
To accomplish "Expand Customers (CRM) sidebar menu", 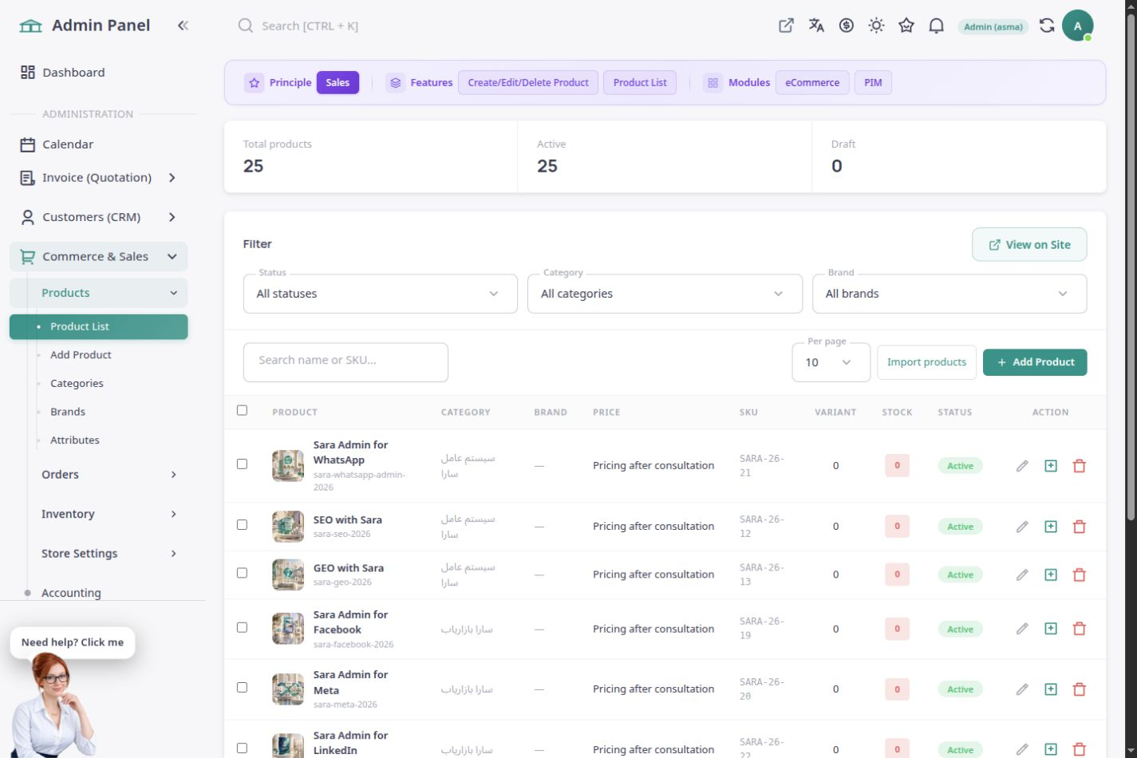I will [x=98, y=217].
